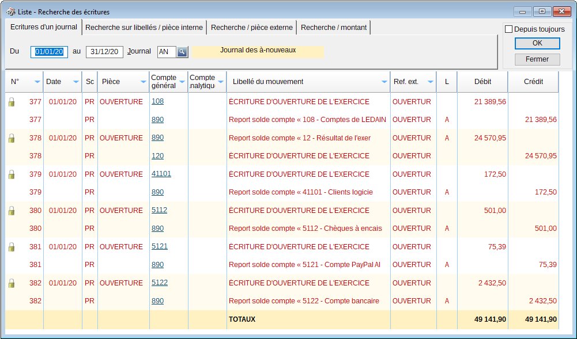Viewport: 577px width, 339px height.
Task: Maximize the Recherche des écritures window
Action: point(542,12)
